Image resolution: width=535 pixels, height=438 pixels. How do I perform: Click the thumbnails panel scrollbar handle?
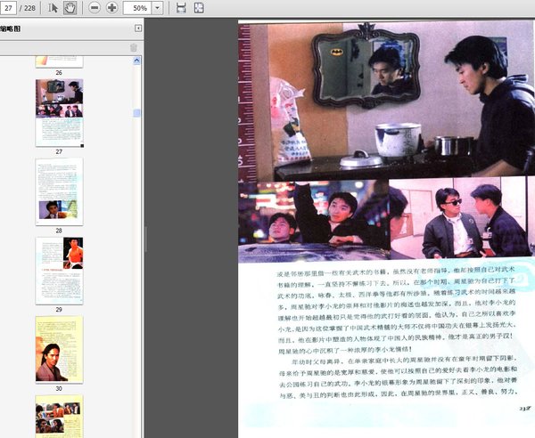[x=136, y=113]
